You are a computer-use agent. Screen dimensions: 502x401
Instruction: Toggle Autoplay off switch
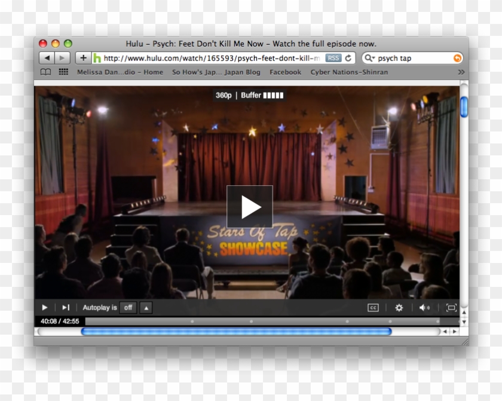(x=128, y=308)
